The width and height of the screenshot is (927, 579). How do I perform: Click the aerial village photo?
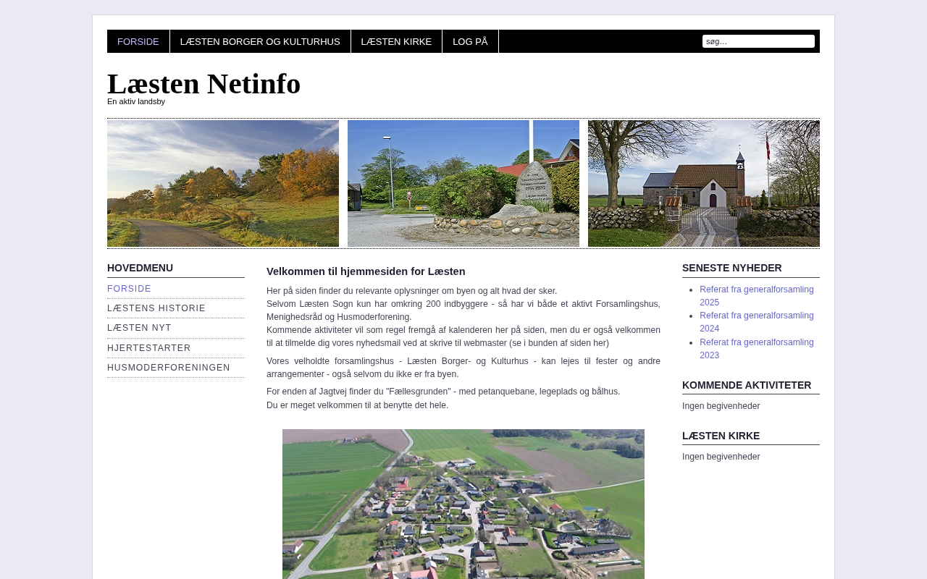(x=463, y=504)
